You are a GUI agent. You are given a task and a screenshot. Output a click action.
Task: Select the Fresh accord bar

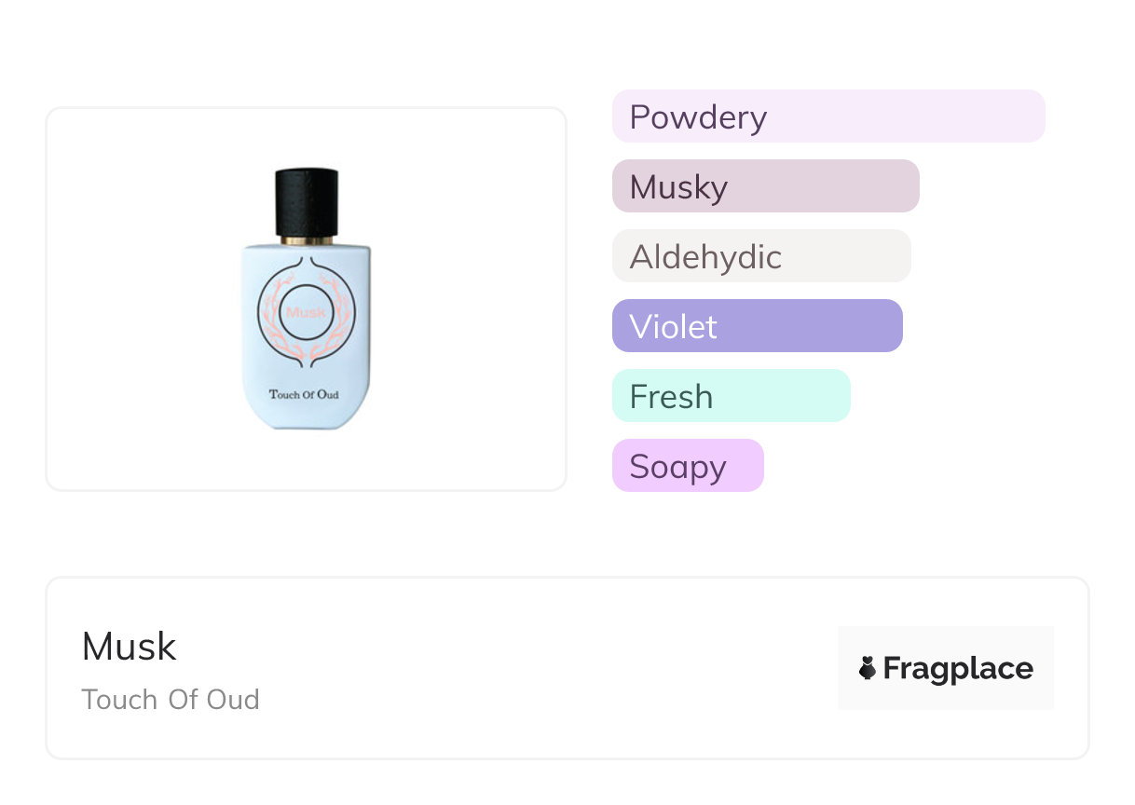731,396
